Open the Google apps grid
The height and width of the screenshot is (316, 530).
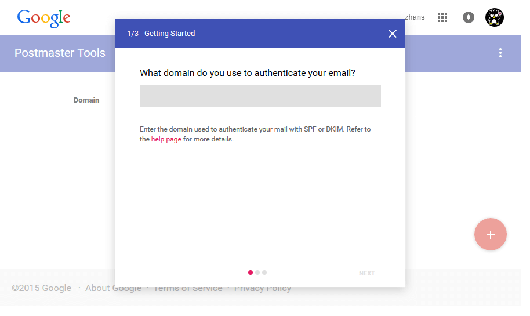click(x=442, y=17)
